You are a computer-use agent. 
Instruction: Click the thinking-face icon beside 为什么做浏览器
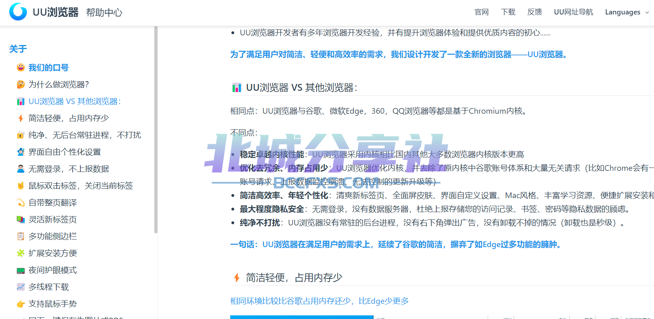point(20,84)
